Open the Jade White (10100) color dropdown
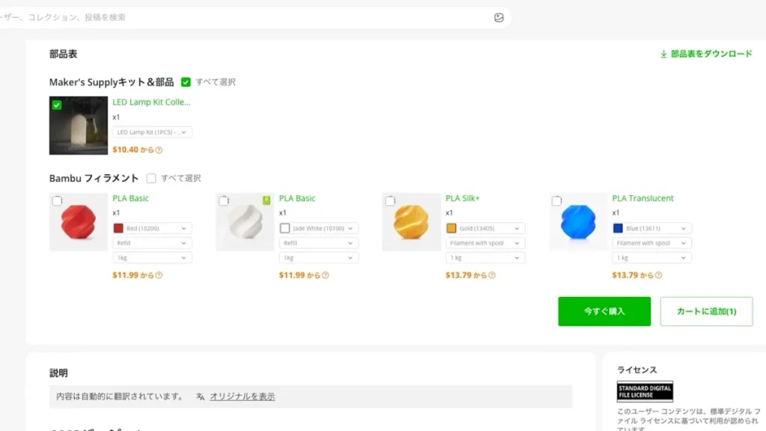The width and height of the screenshot is (766, 431). pyautogui.click(x=319, y=228)
